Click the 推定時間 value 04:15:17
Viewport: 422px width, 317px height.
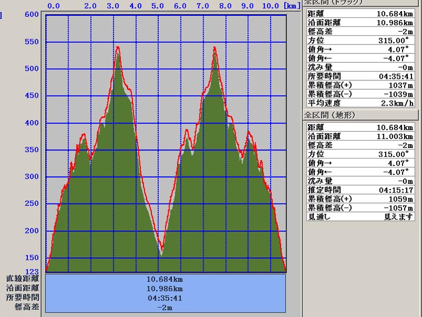coord(396,190)
